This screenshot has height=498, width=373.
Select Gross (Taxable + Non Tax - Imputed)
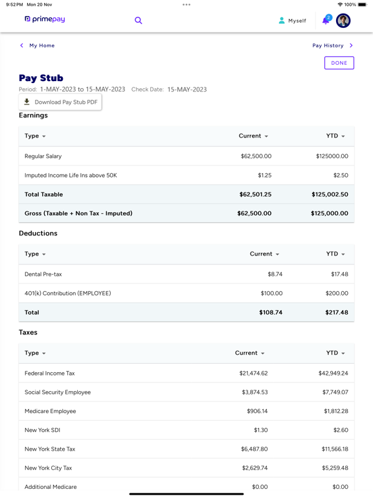[78, 213]
